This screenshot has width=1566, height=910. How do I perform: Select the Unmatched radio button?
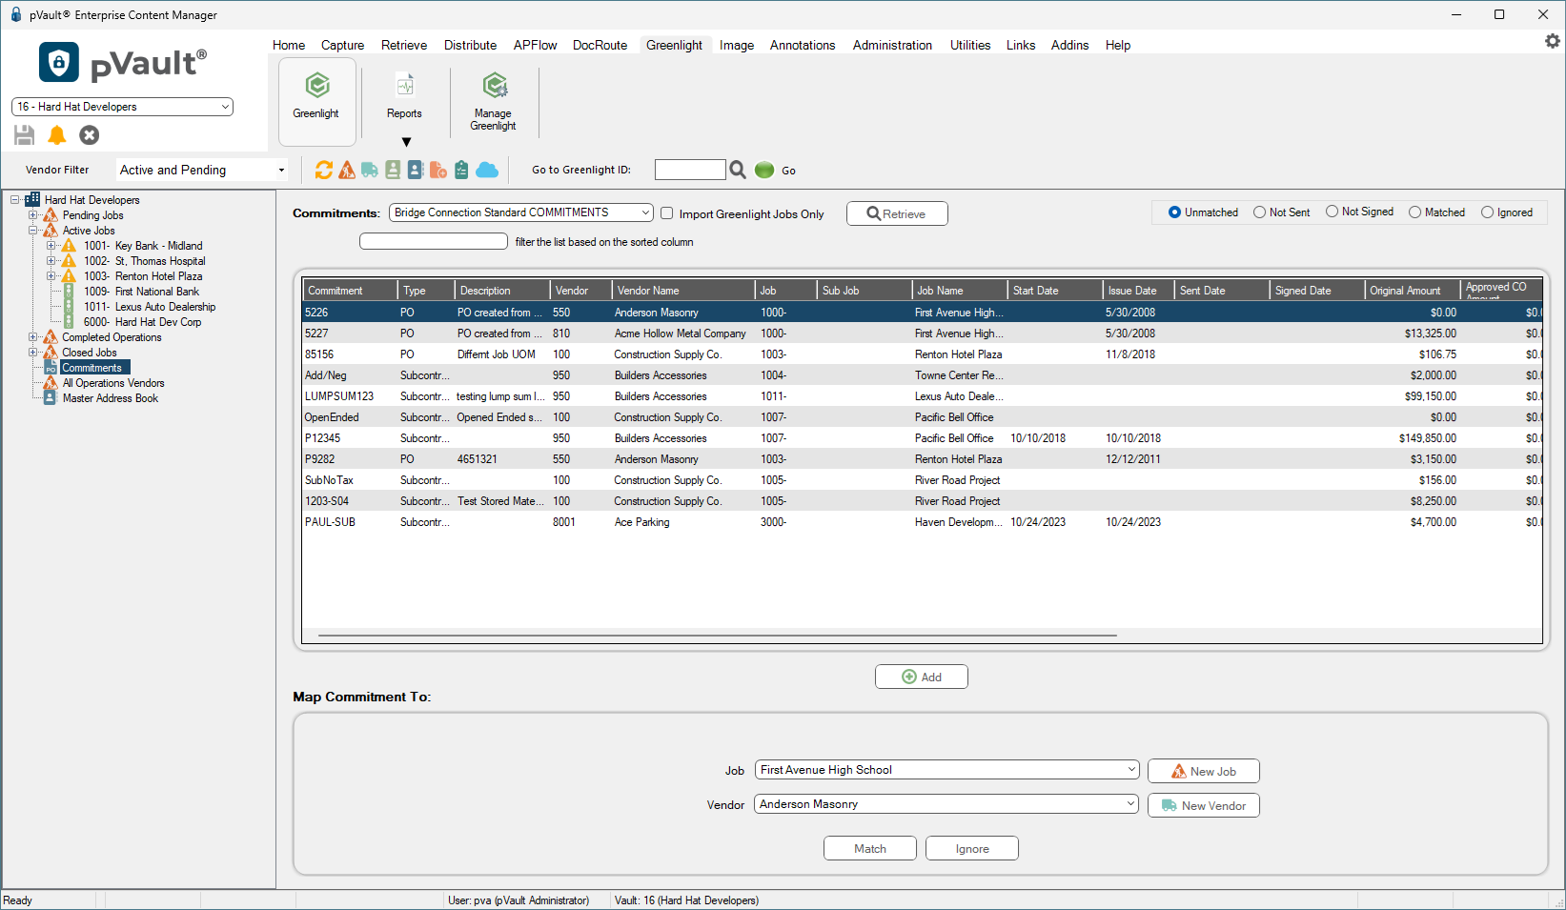click(x=1175, y=212)
